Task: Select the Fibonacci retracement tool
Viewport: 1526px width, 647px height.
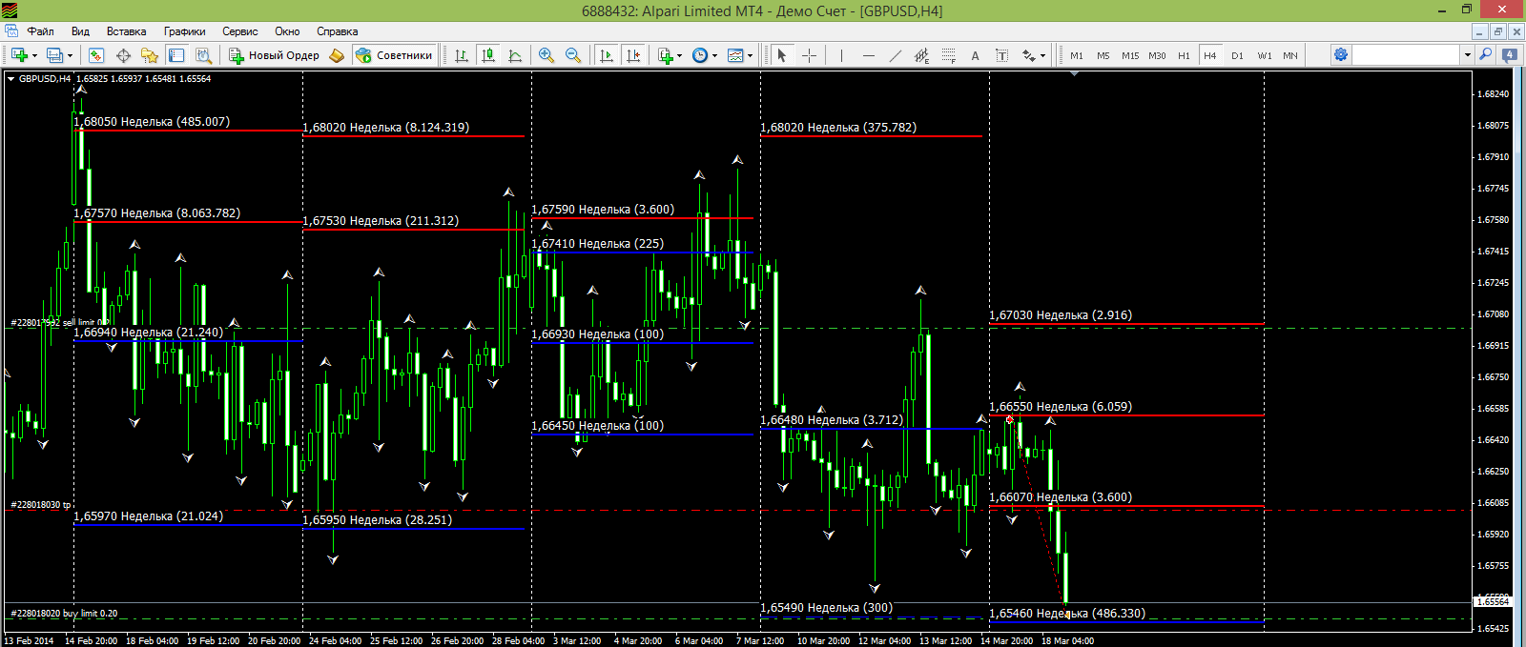Action: click(x=948, y=55)
